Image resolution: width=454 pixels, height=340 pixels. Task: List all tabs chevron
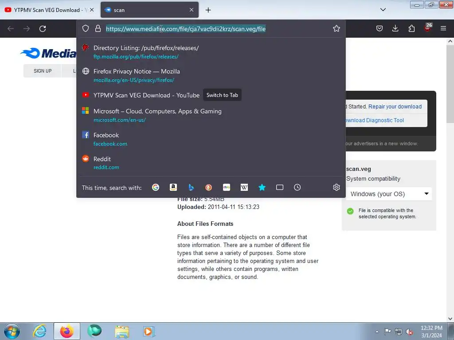383,10
